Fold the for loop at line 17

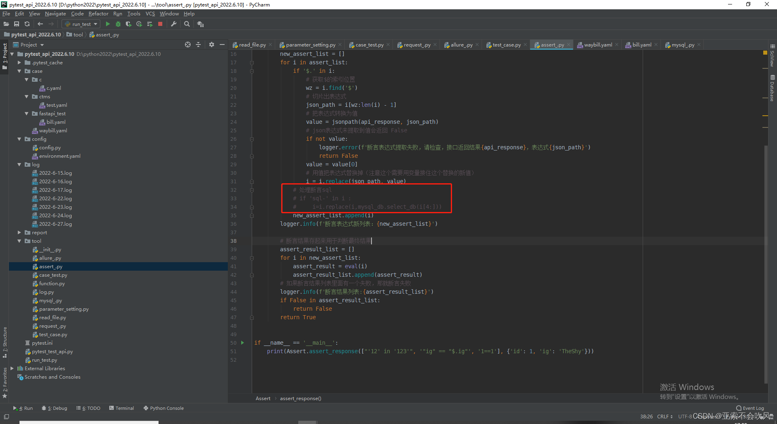click(x=252, y=63)
